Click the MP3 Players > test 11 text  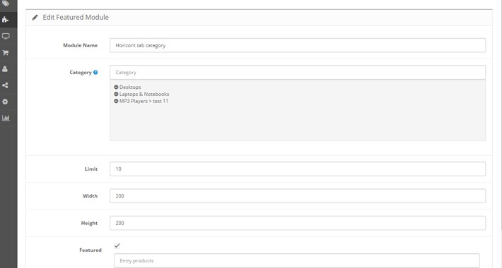point(144,101)
